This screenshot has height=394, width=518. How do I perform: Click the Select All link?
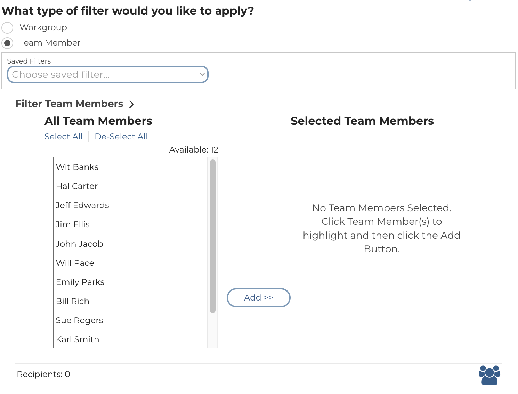click(x=64, y=137)
